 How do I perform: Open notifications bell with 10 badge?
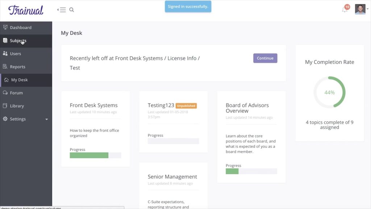[x=345, y=9]
